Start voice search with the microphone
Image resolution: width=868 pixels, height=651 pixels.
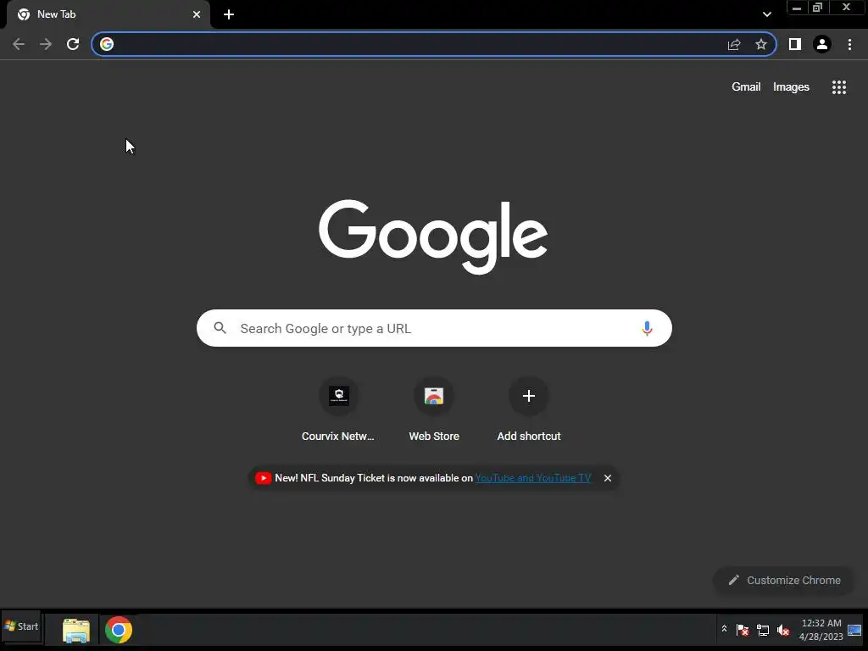[647, 328]
